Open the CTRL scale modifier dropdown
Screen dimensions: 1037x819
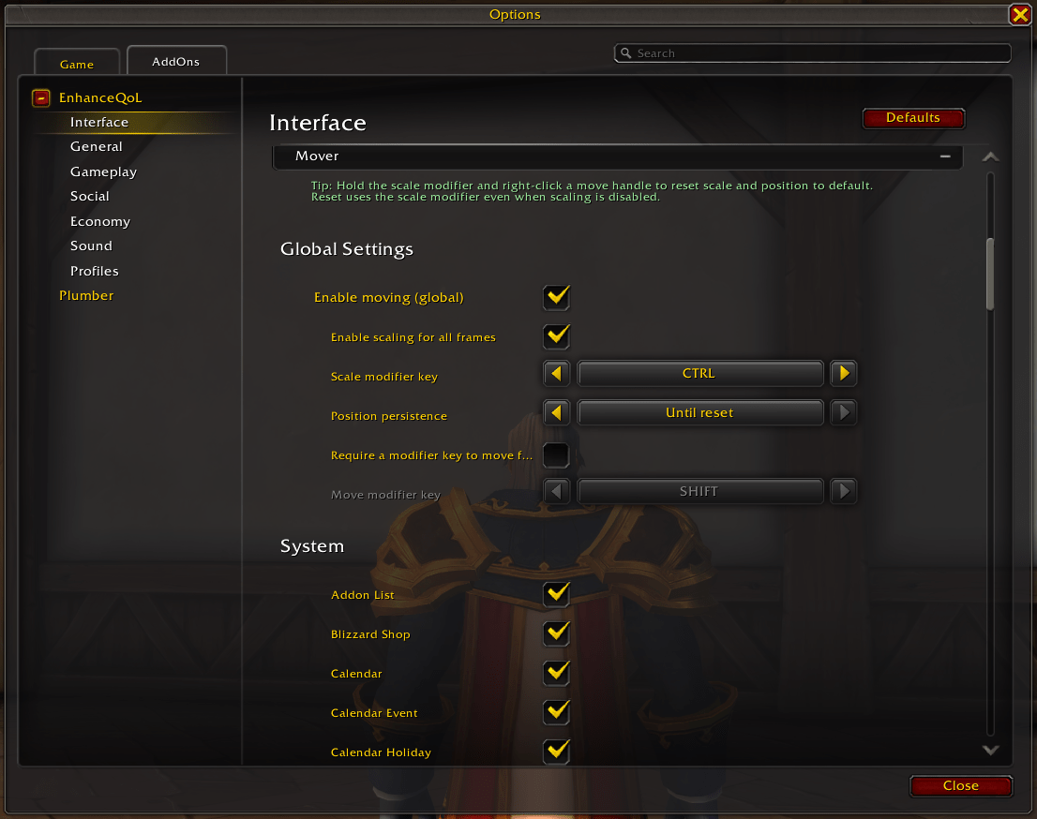[699, 374]
